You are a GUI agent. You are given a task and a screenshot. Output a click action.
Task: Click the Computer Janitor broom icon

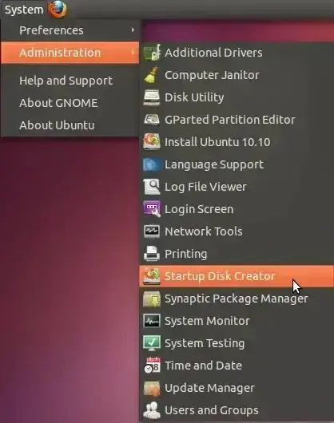(152, 75)
